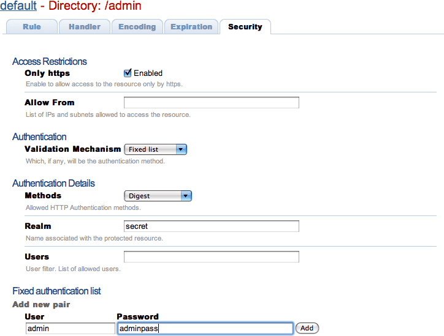Viewport: 444px width, 336px height.
Task: Click the User field containing admin
Action: click(70, 329)
